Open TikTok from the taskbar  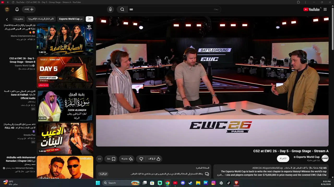point(229,183)
